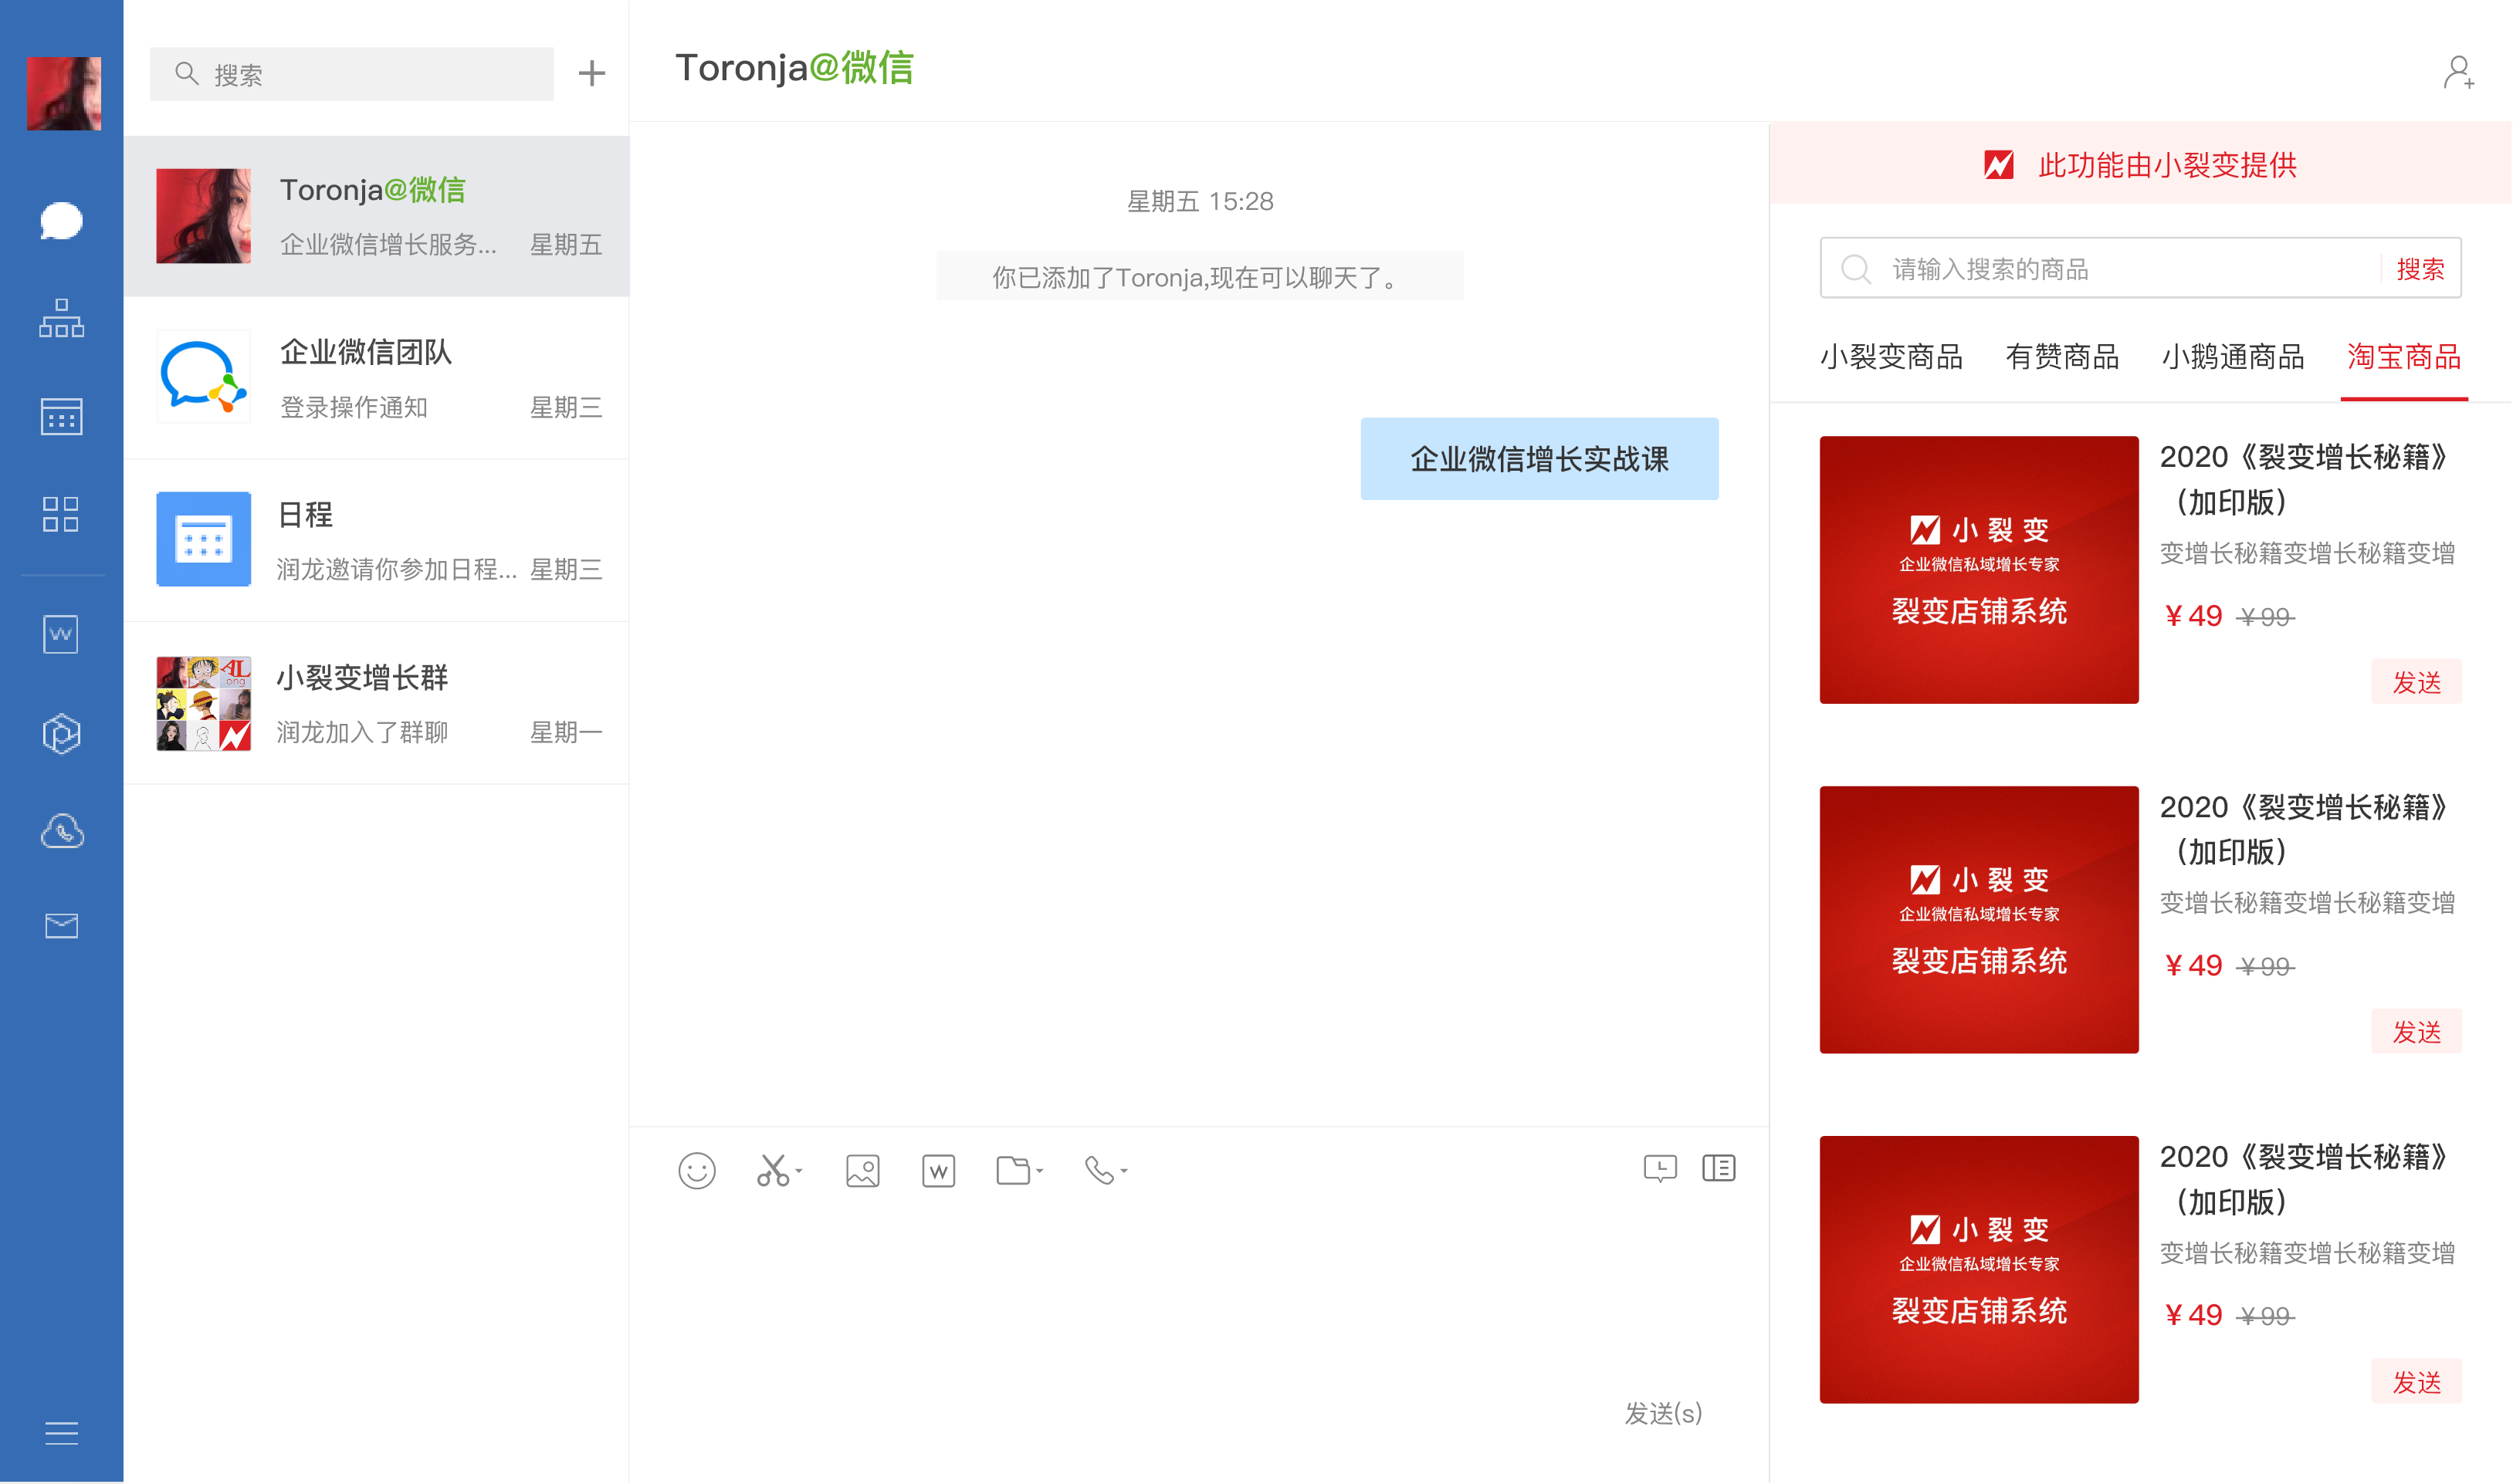Expand the screenshot options dropdown arrow
Image resolution: width=2513 pixels, height=1484 pixels.
798,1171
